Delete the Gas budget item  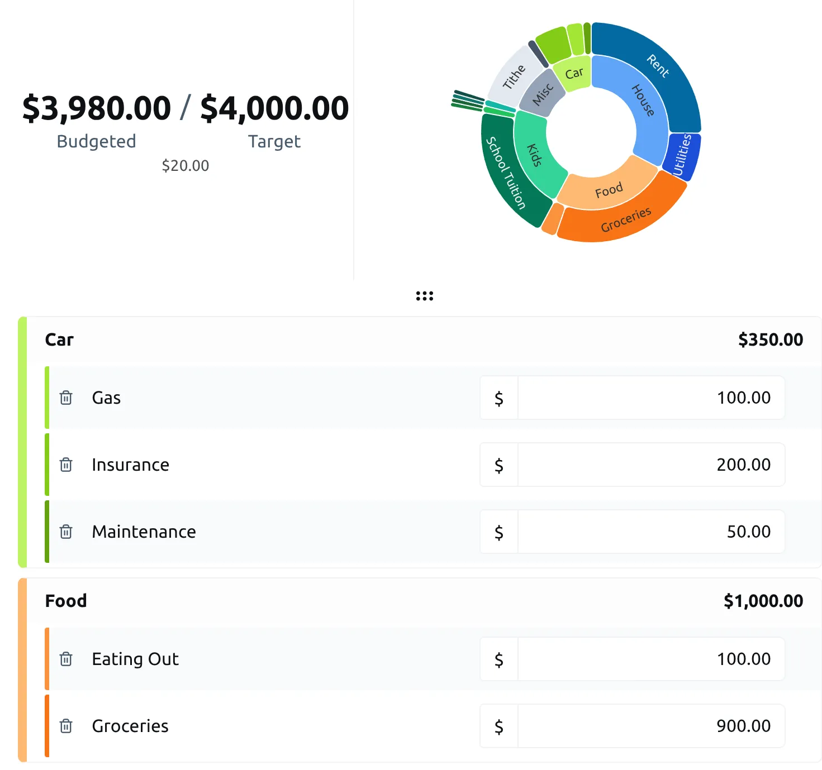click(x=66, y=398)
